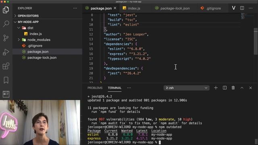This screenshot has width=258, height=145.
Task: Create a new terminal with plus icon
Action: [x=216, y=88]
